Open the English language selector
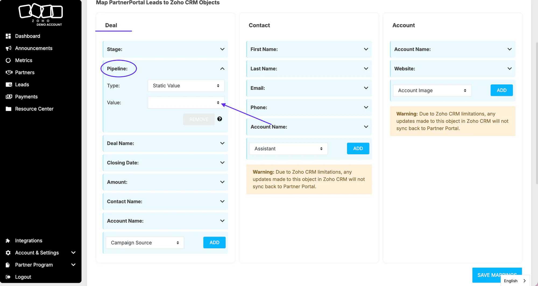538x286 pixels. (515, 281)
